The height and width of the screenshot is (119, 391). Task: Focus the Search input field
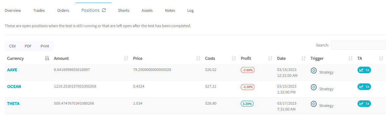click(x=358, y=45)
